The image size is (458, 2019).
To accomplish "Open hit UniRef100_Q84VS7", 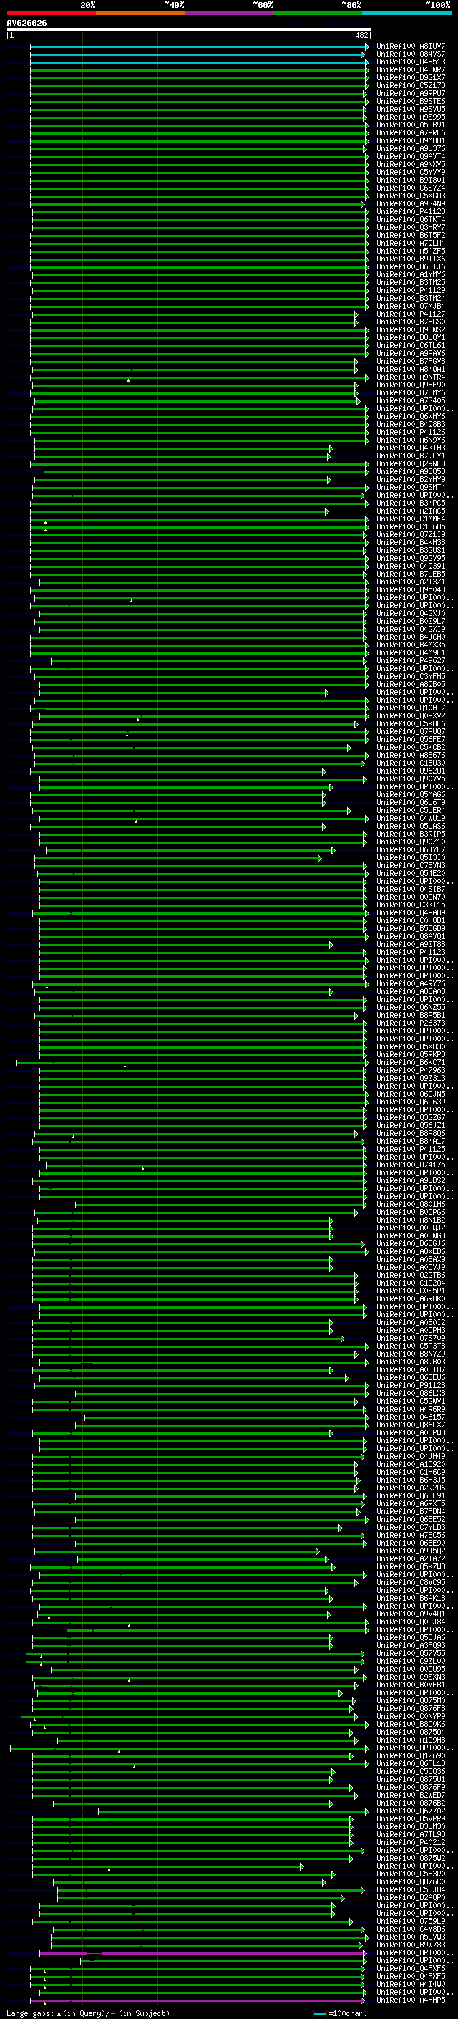I will coord(410,54).
